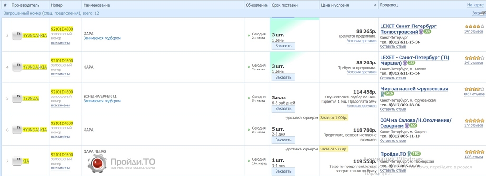The image size is (486, 176).
Task: Sort by the Цена и условия column arrow
Action: 375,5
